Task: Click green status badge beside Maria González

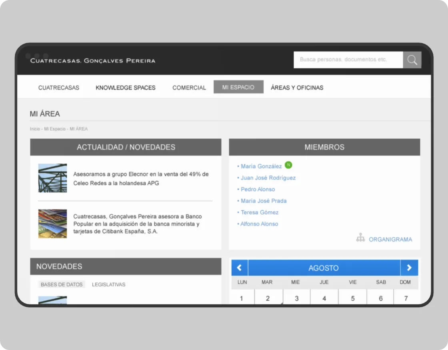Action: pyautogui.click(x=288, y=165)
